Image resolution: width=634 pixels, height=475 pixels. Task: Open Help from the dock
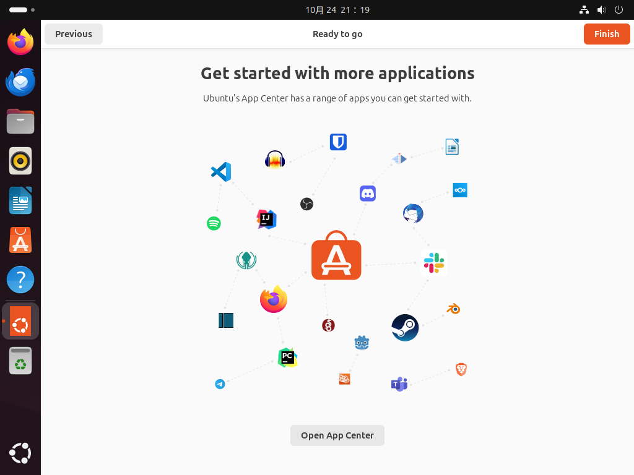click(x=20, y=280)
